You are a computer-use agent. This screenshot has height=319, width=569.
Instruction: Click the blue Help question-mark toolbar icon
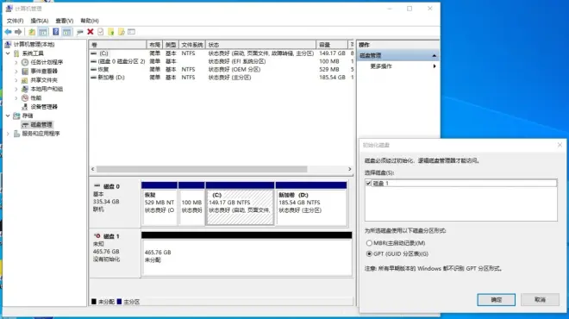(55, 32)
